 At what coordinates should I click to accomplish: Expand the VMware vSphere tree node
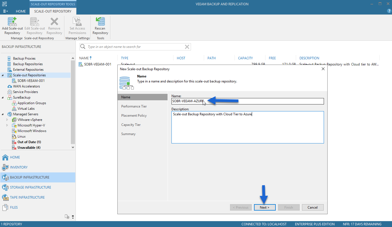coord(7,120)
